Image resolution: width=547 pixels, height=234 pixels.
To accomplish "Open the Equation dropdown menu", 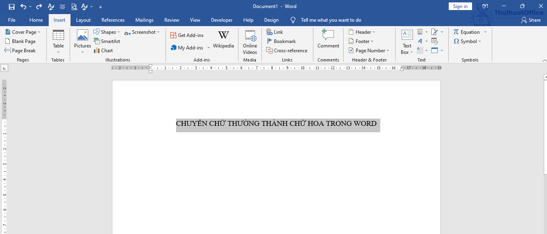I will [485, 32].
